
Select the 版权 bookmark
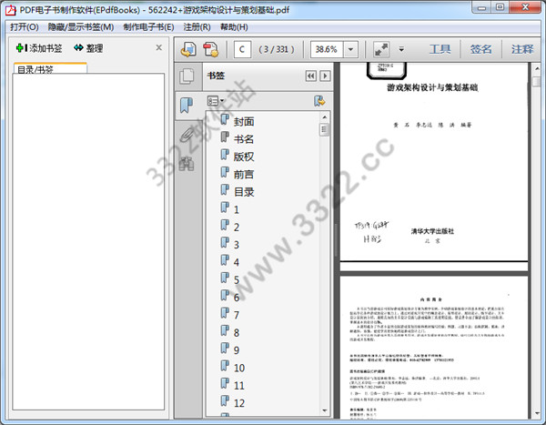[243, 157]
